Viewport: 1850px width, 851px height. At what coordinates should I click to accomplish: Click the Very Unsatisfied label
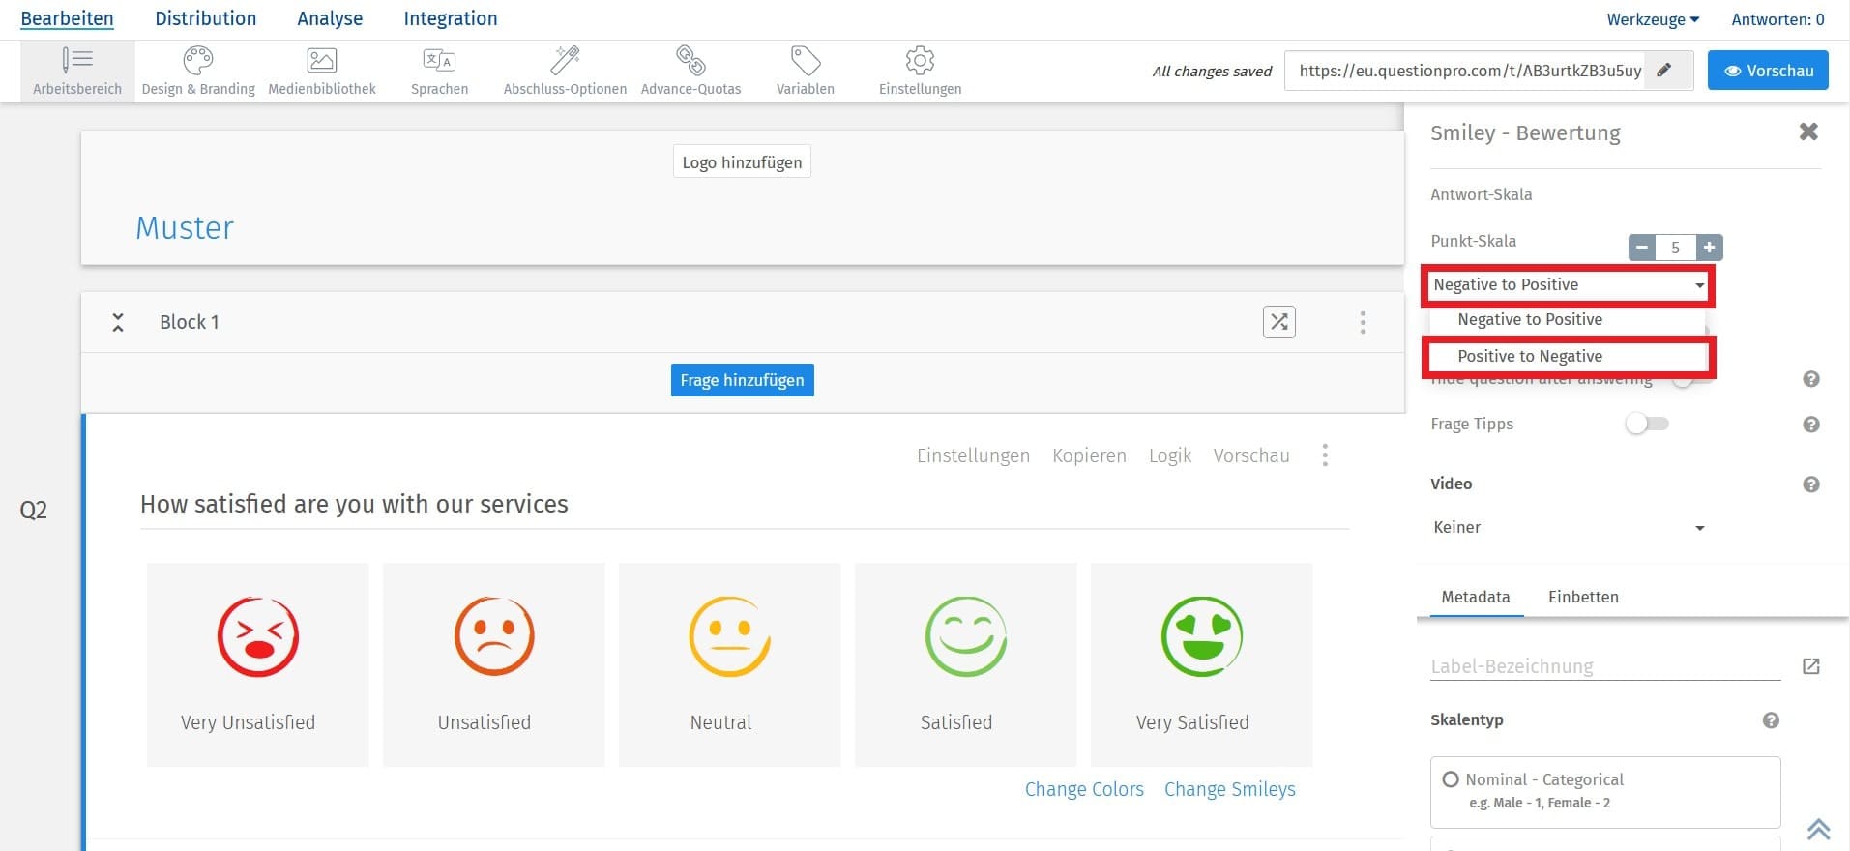pos(248,722)
